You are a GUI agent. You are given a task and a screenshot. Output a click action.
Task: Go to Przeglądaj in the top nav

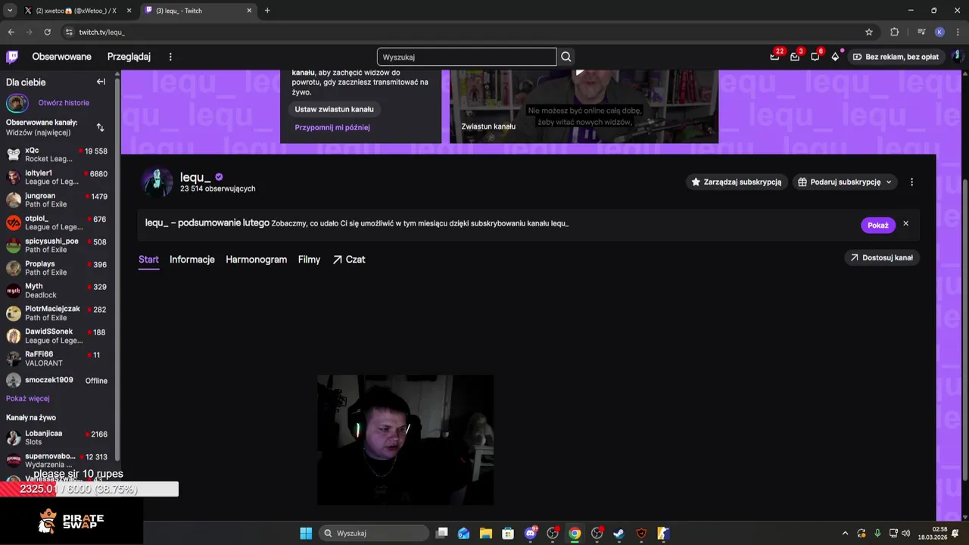(129, 57)
